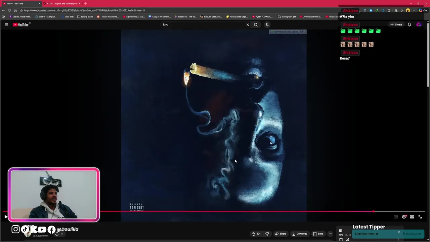The image size is (430, 242).
Task: Open the Clavier Arabe Intell... bookmark
Action: point(20,16)
